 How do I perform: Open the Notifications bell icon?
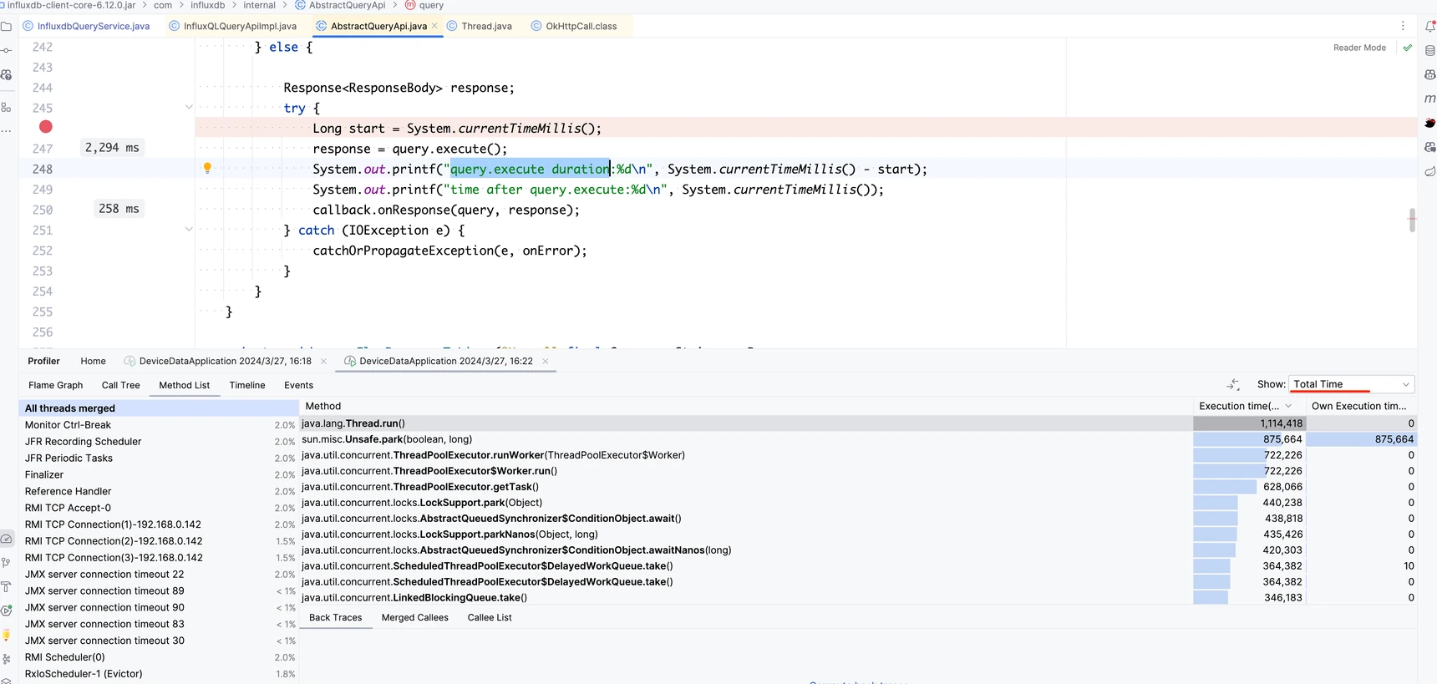tap(1429, 26)
